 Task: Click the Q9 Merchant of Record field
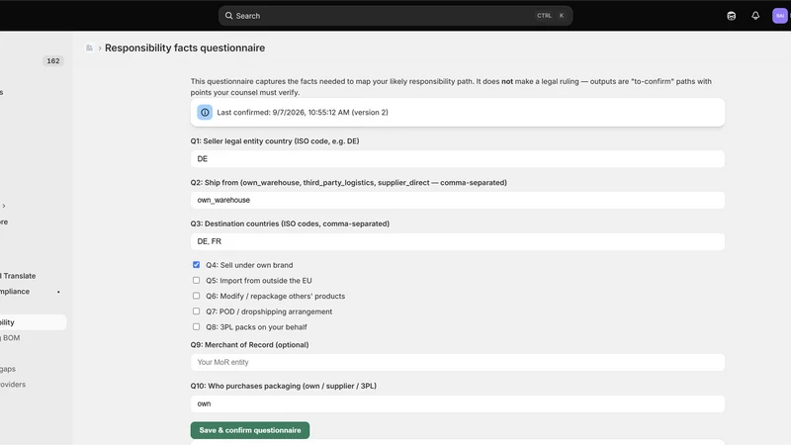[458, 362]
